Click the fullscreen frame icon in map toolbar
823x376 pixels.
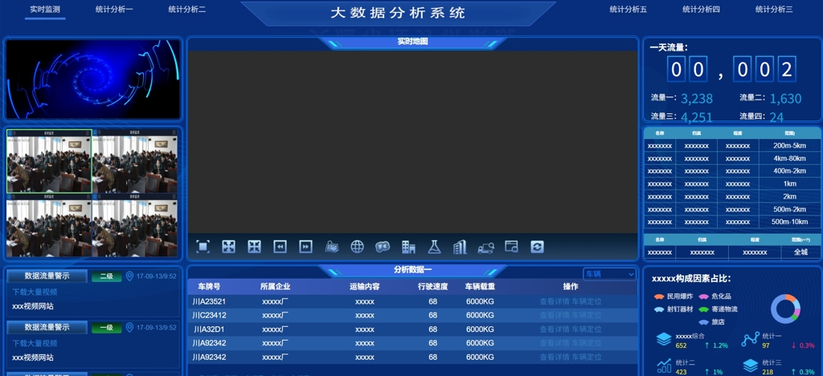pyautogui.click(x=203, y=247)
